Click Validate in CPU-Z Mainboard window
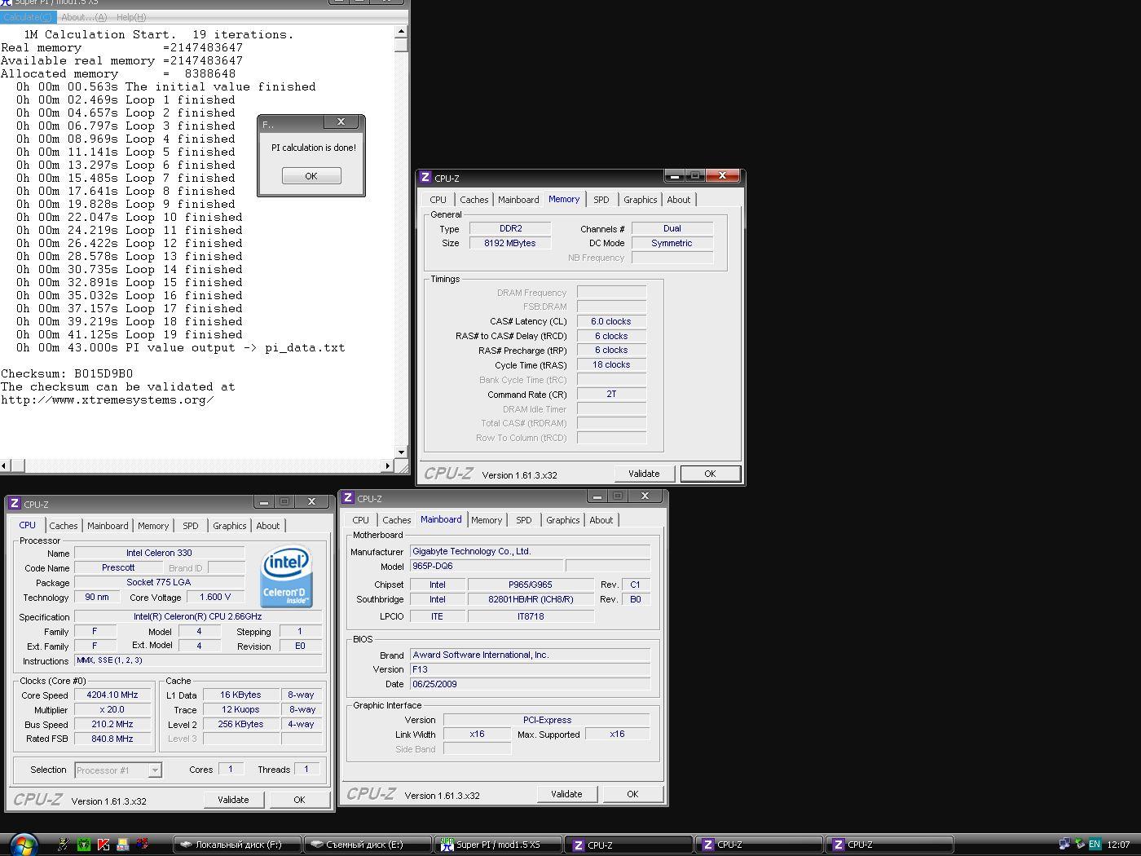This screenshot has width=1141, height=856. (x=566, y=794)
